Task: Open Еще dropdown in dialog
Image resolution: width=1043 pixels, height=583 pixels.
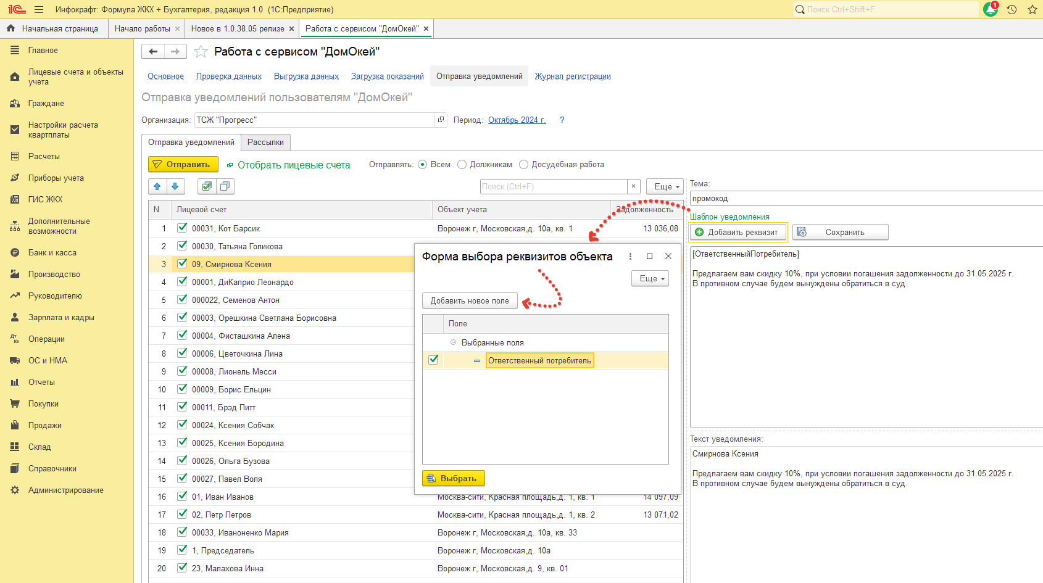Action: click(650, 279)
